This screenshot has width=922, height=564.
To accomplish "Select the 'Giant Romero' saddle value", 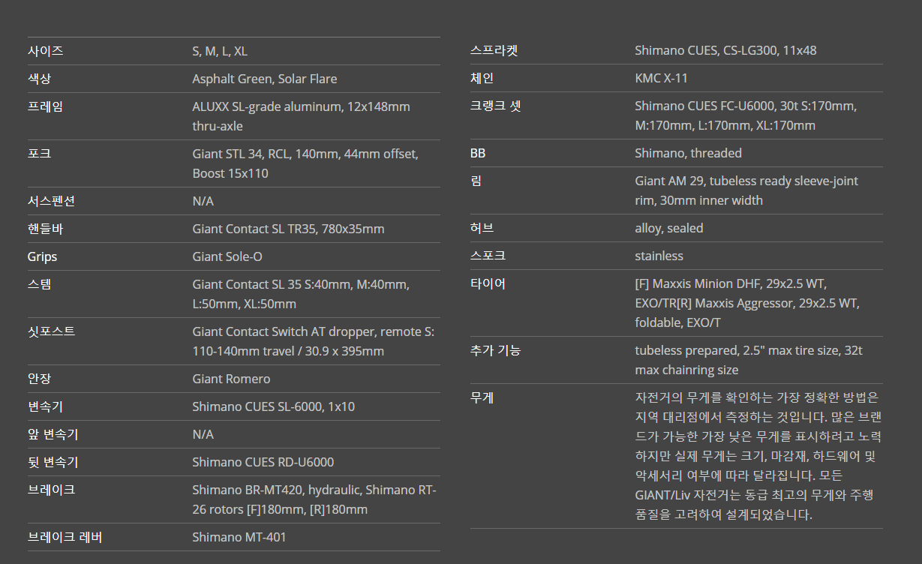I will (x=232, y=379).
